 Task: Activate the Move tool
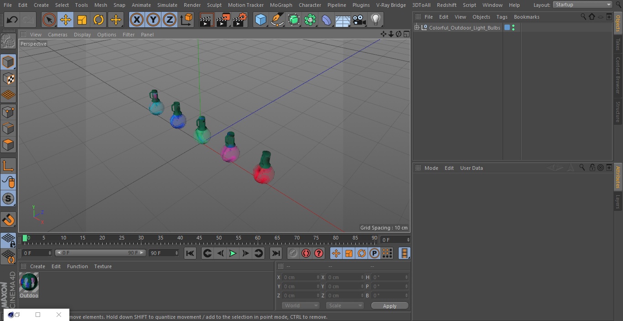coord(66,20)
